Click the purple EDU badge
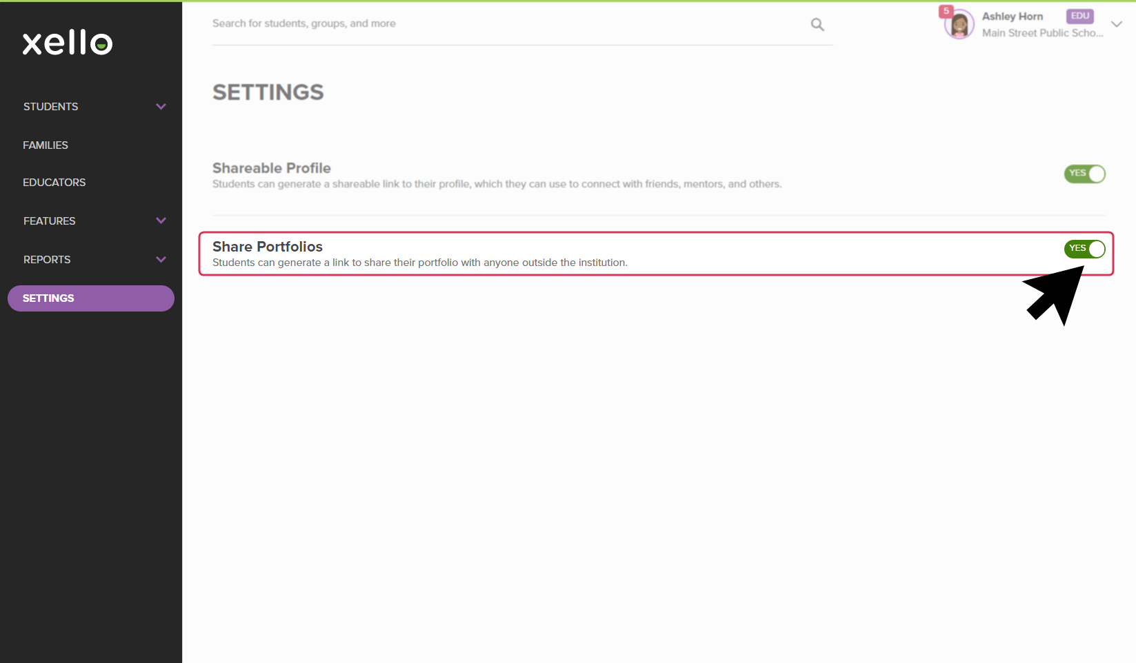Screen dimensions: 1136x663 tap(1079, 16)
